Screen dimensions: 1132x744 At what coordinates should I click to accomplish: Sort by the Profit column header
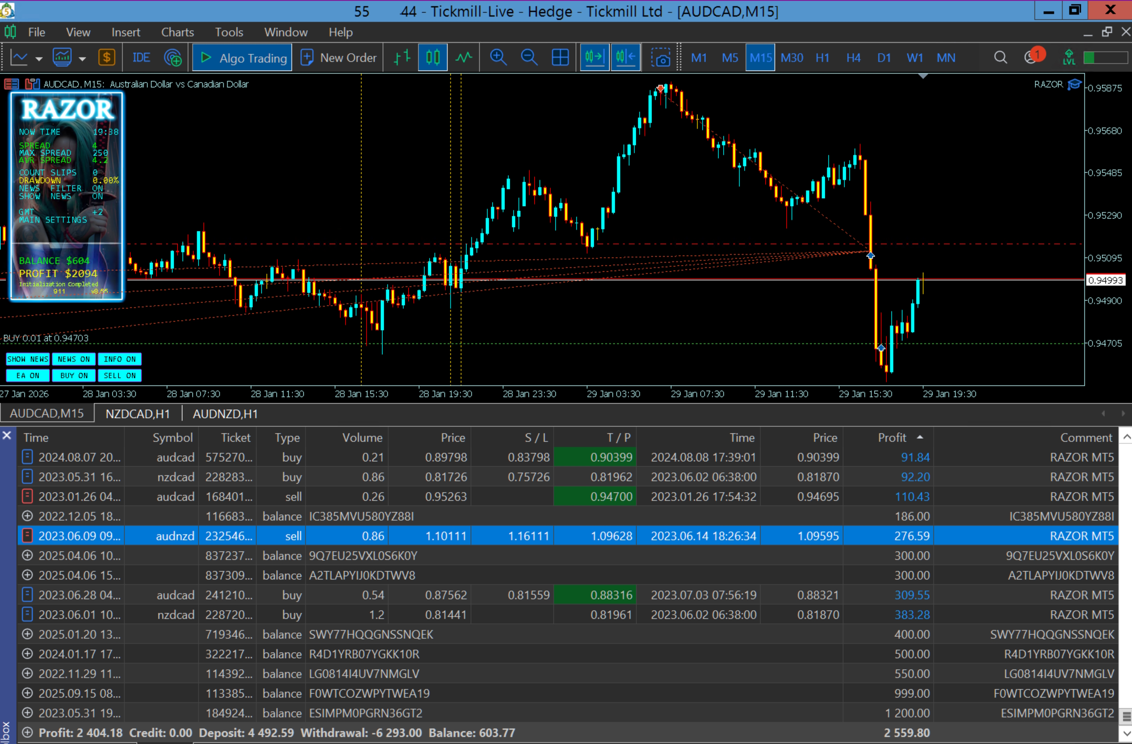pos(892,437)
